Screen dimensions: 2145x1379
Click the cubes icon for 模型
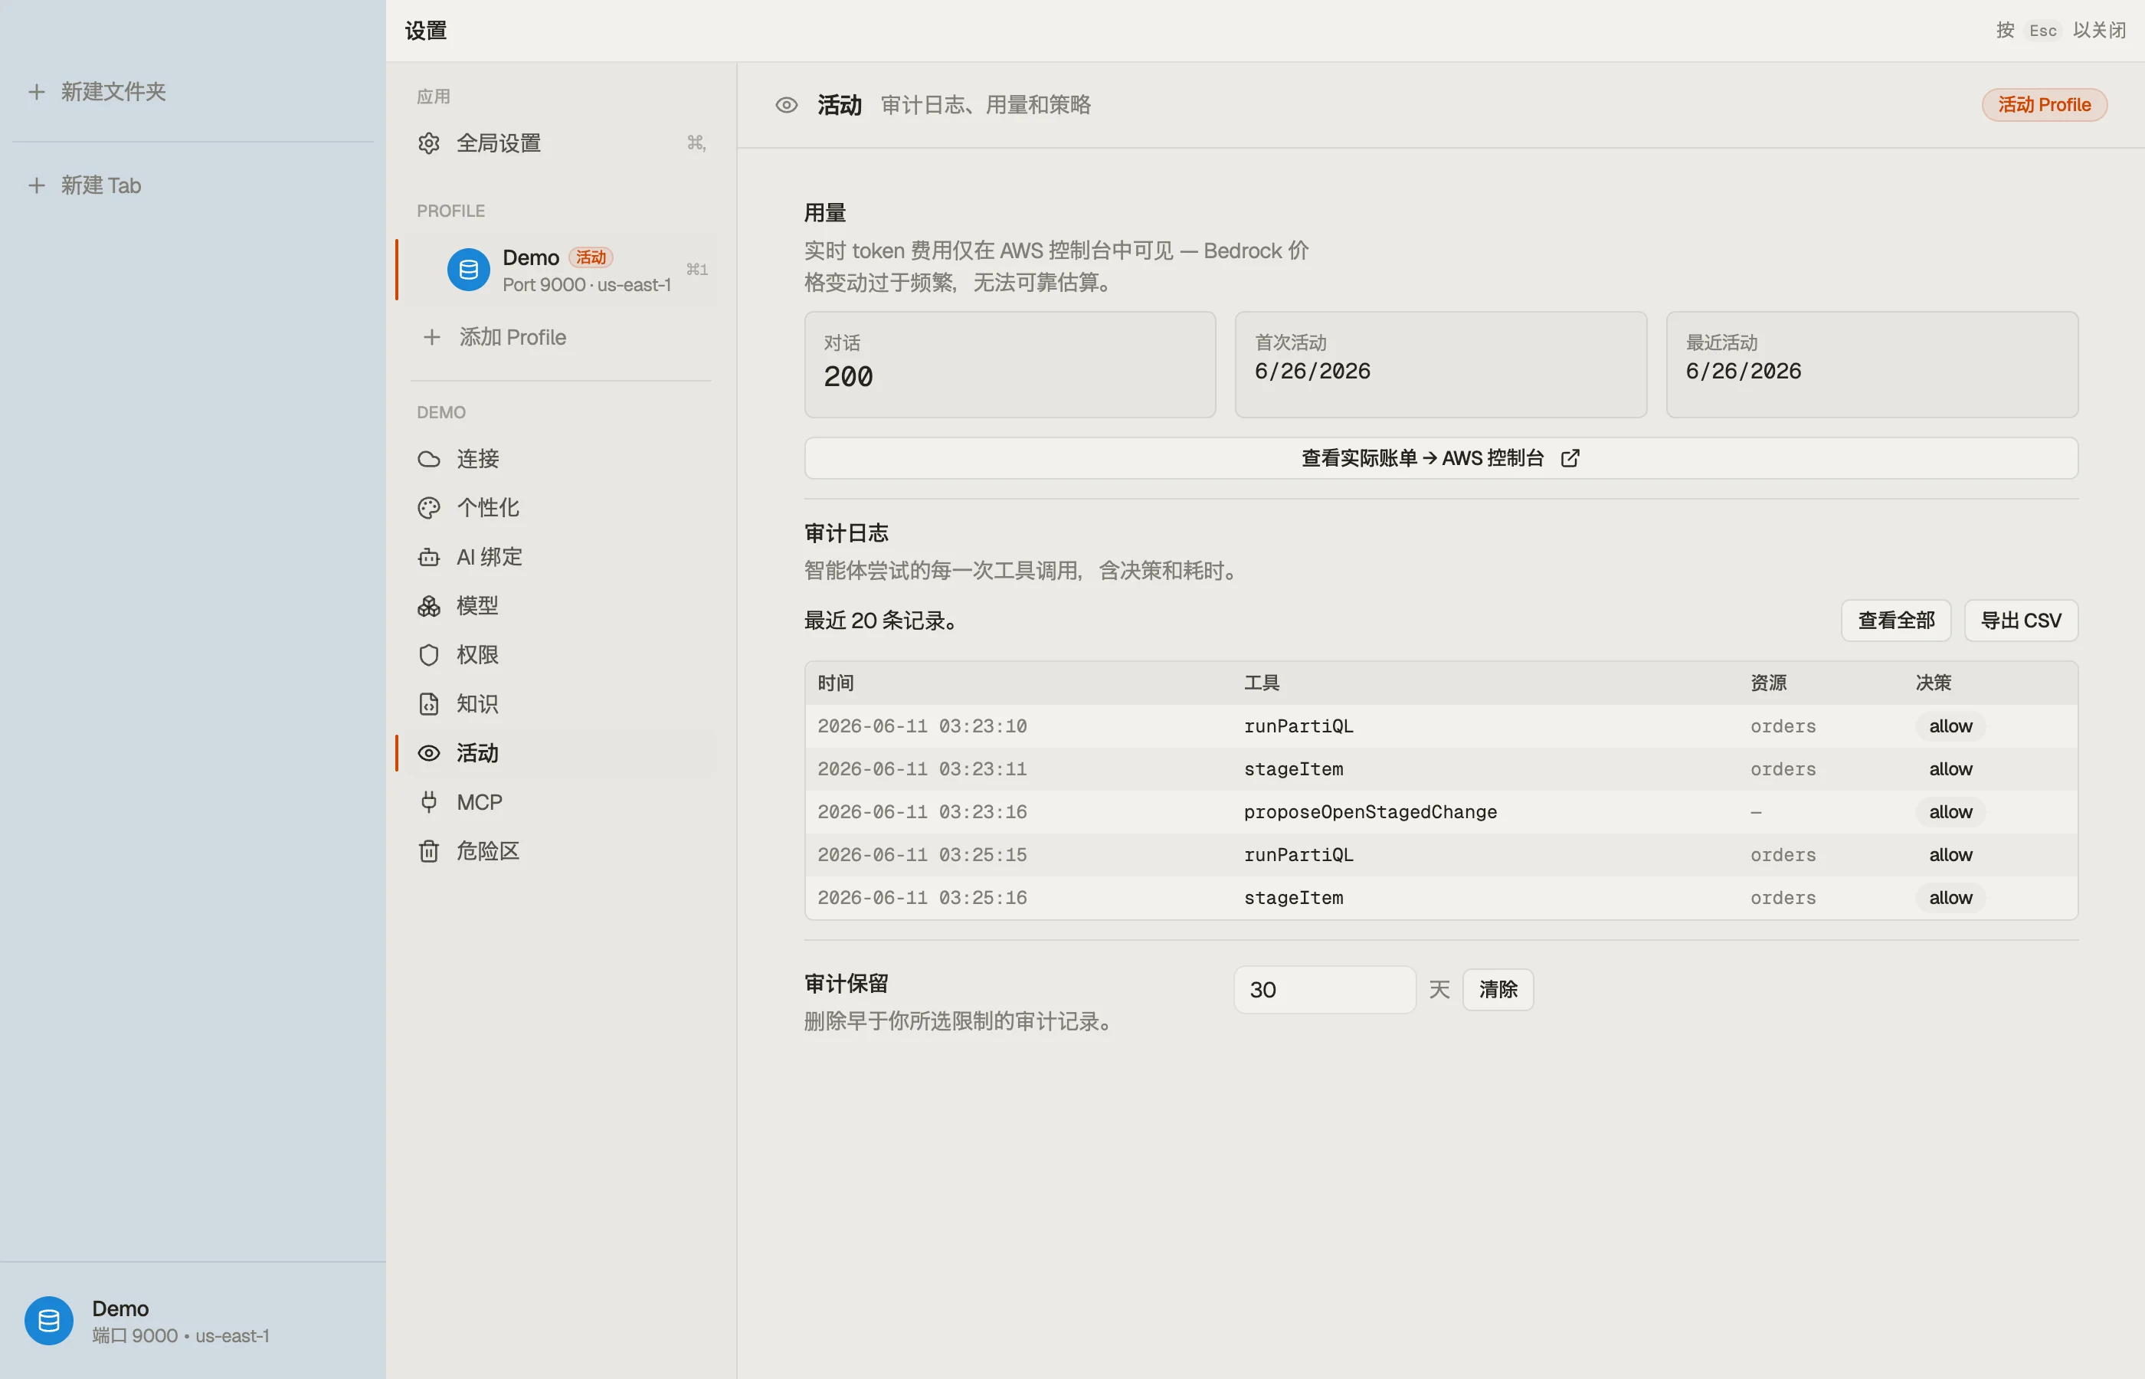(429, 606)
